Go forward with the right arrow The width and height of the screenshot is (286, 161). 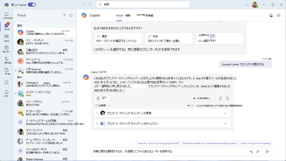pos(90,5)
